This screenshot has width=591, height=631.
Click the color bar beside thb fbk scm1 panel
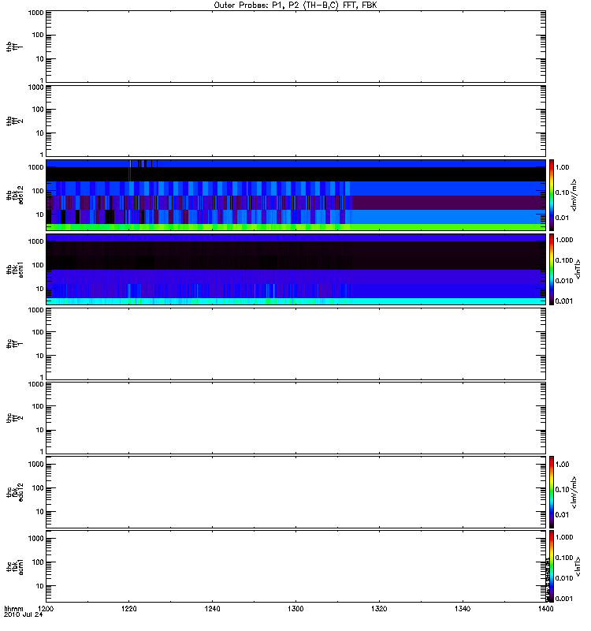[551, 269]
